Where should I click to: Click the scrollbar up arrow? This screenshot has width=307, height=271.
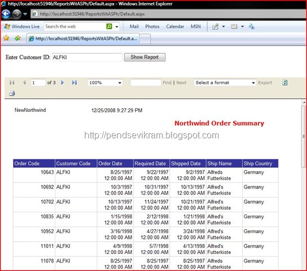(x=304, y=102)
